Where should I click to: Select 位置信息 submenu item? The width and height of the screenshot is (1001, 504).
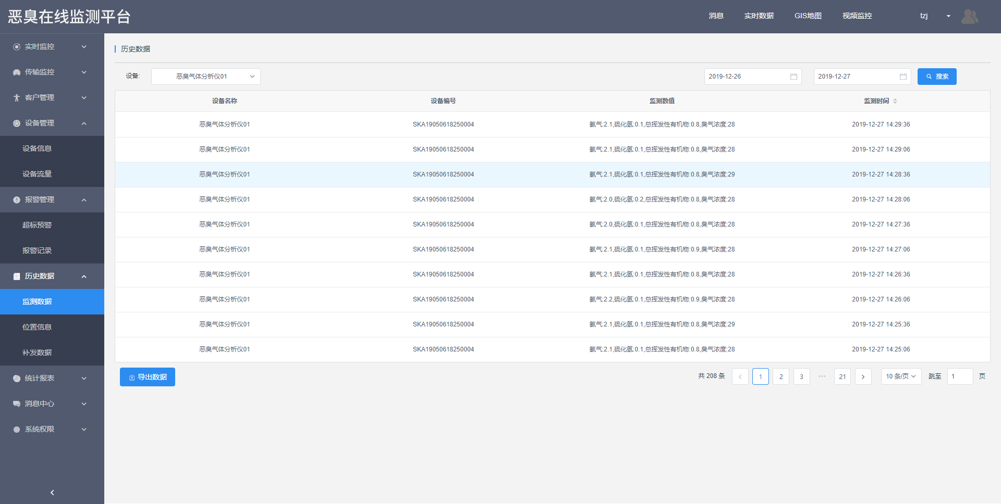point(52,327)
